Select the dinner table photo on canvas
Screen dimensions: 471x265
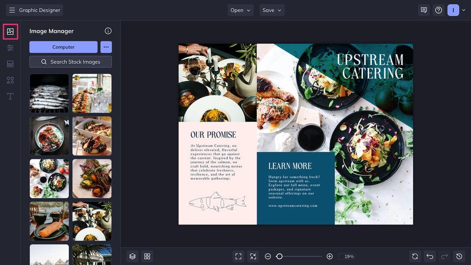click(218, 83)
